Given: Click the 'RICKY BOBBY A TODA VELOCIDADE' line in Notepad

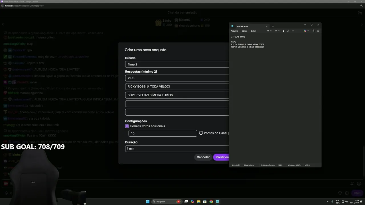Looking at the screenshot, I should click(x=248, y=44).
